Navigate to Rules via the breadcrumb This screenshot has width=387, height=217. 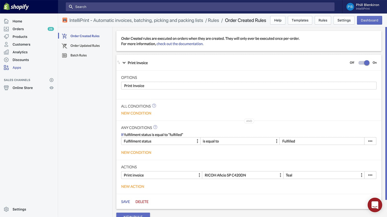[x=213, y=20]
